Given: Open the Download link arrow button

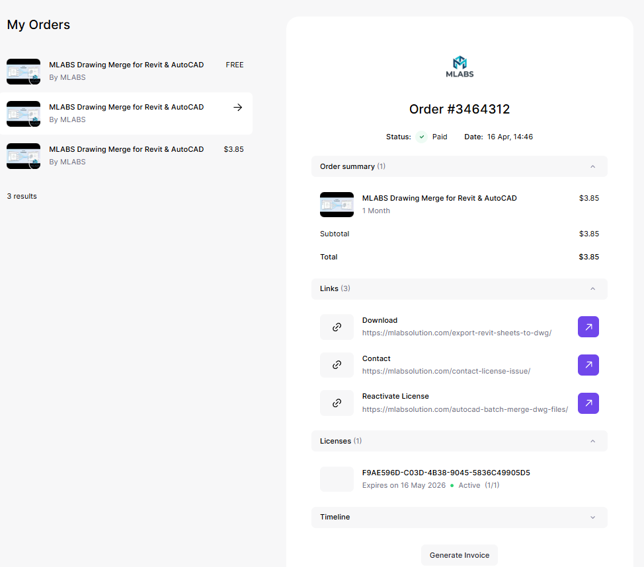Looking at the screenshot, I should [x=588, y=327].
